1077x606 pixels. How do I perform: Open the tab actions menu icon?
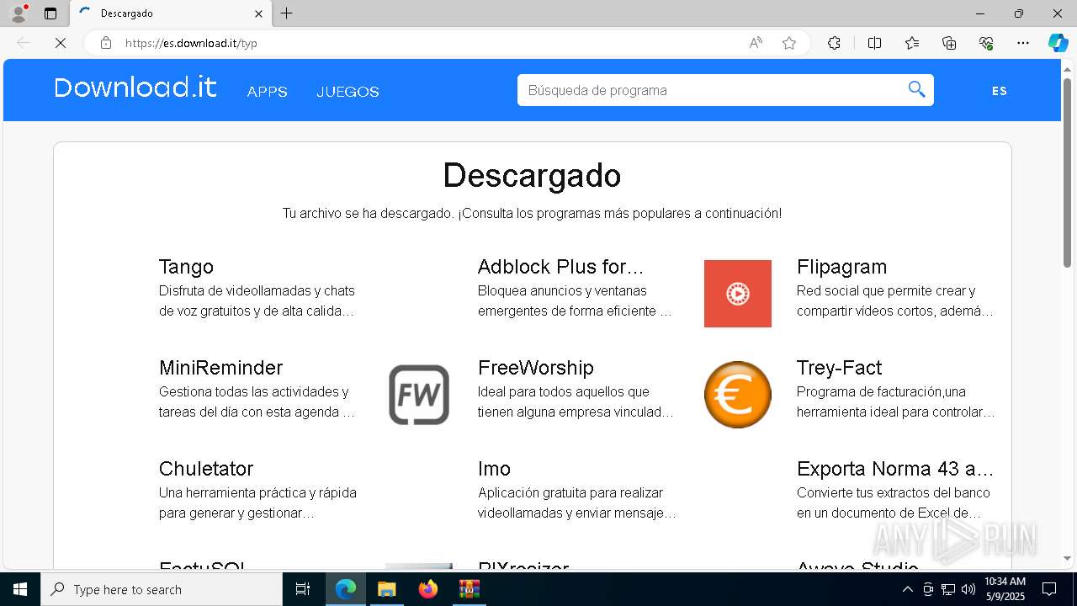[x=50, y=13]
